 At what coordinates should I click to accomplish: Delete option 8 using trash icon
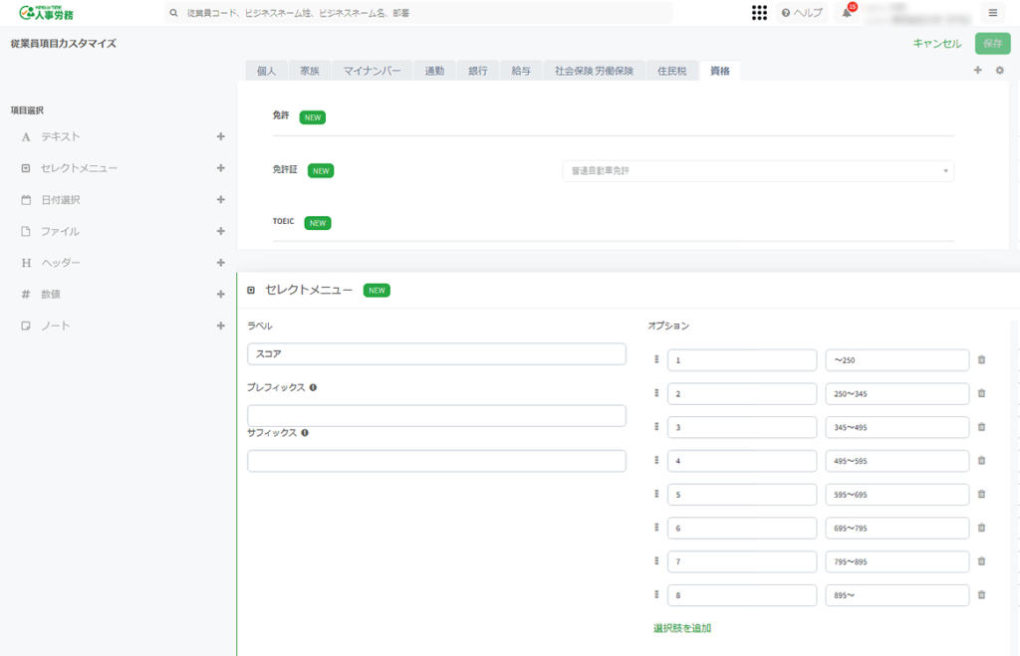point(981,595)
